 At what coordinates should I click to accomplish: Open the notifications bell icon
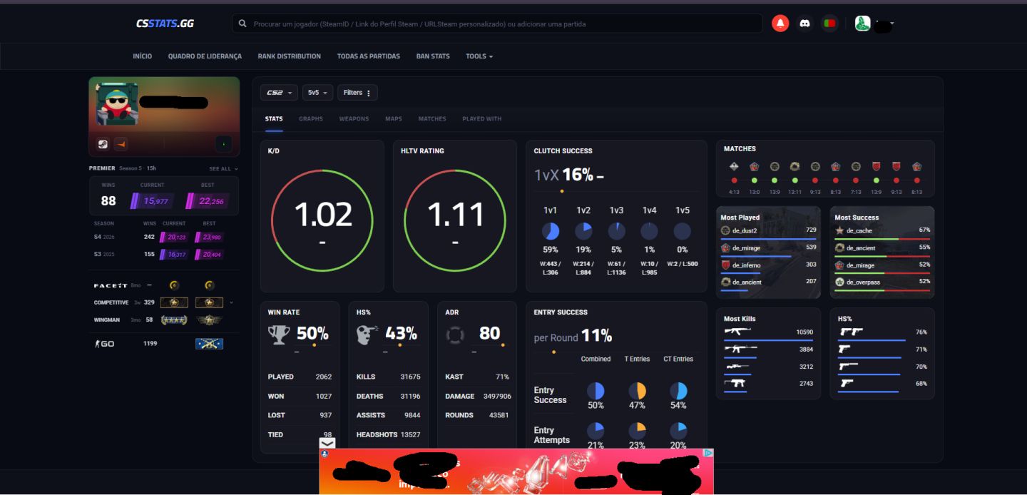(780, 24)
